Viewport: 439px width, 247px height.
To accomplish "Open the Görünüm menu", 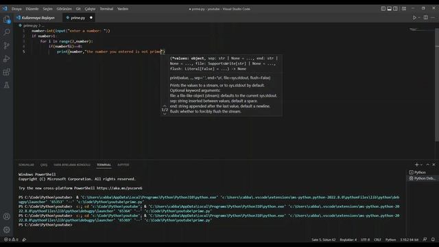I will click(64, 9).
